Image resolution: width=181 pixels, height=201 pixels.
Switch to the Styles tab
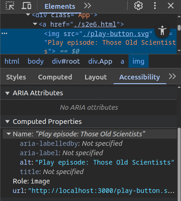pyautogui.click(x=16, y=77)
